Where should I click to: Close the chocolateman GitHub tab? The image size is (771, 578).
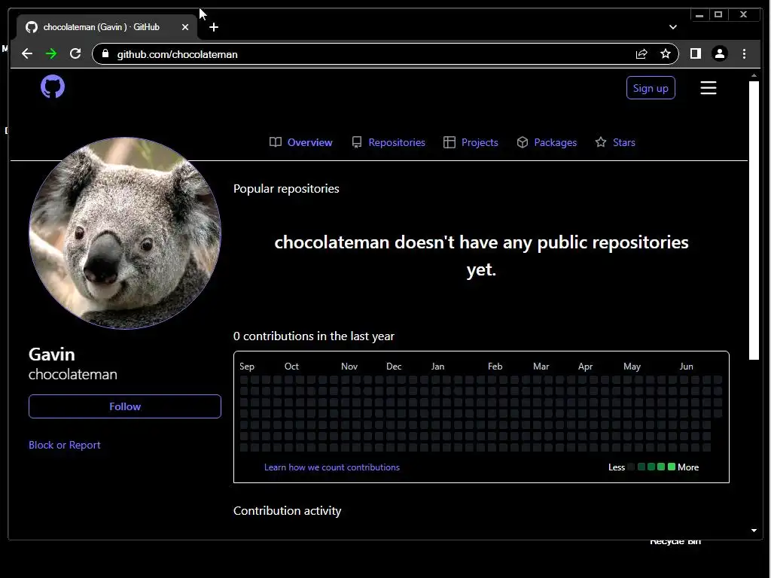(185, 27)
